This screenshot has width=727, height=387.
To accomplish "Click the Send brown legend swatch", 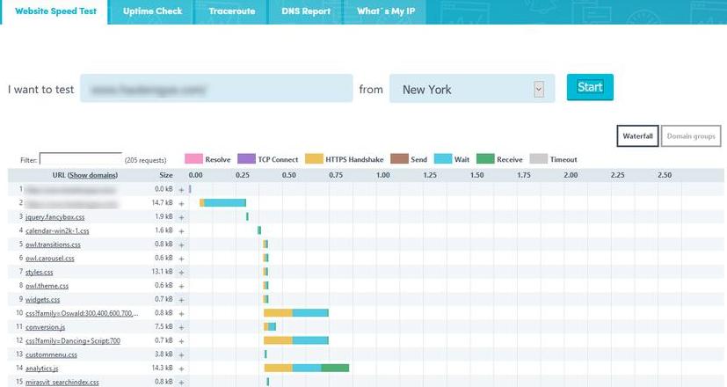I will [x=399, y=158].
